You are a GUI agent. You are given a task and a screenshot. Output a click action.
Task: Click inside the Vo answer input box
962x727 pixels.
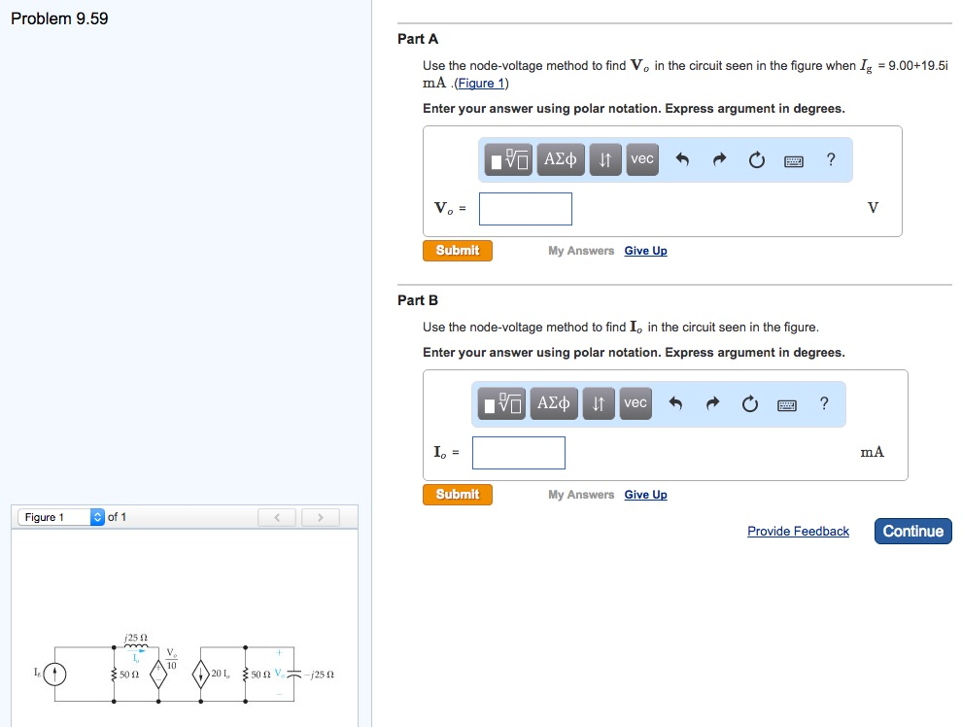tap(525, 208)
